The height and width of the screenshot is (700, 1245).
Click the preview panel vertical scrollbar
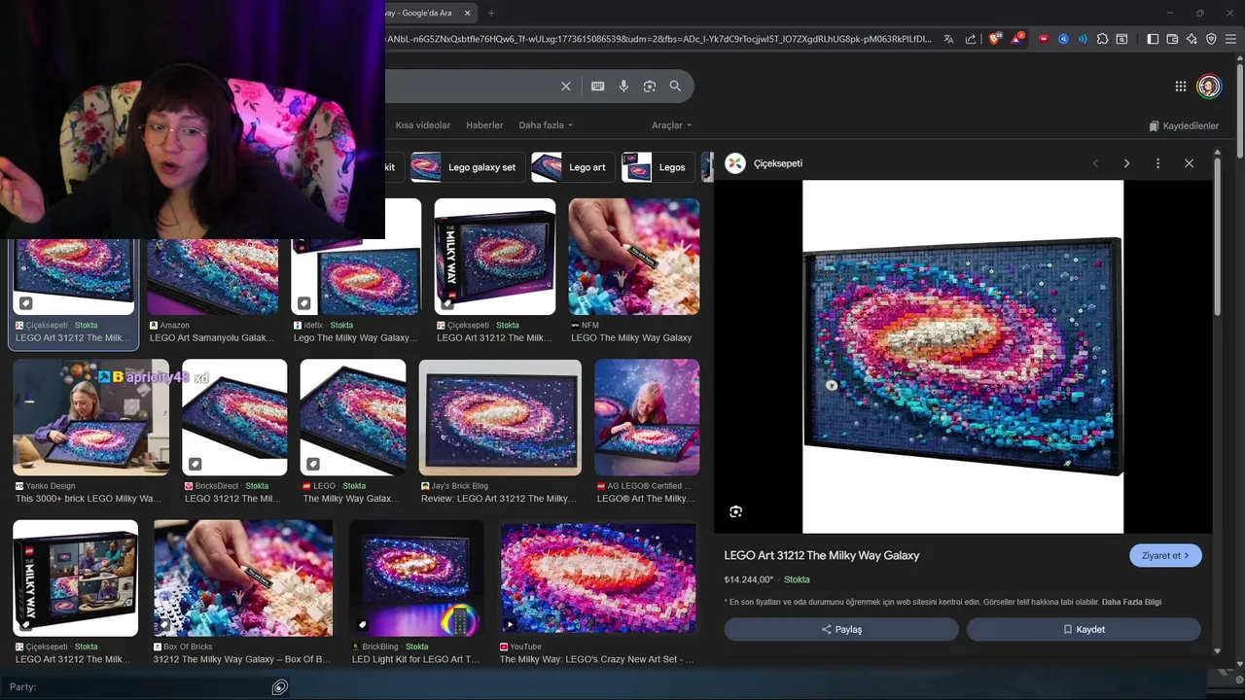1217,236
